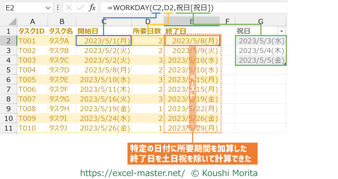Select column B header
The height and width of the screenshot is (179, 338).
(x=62, y=22)
